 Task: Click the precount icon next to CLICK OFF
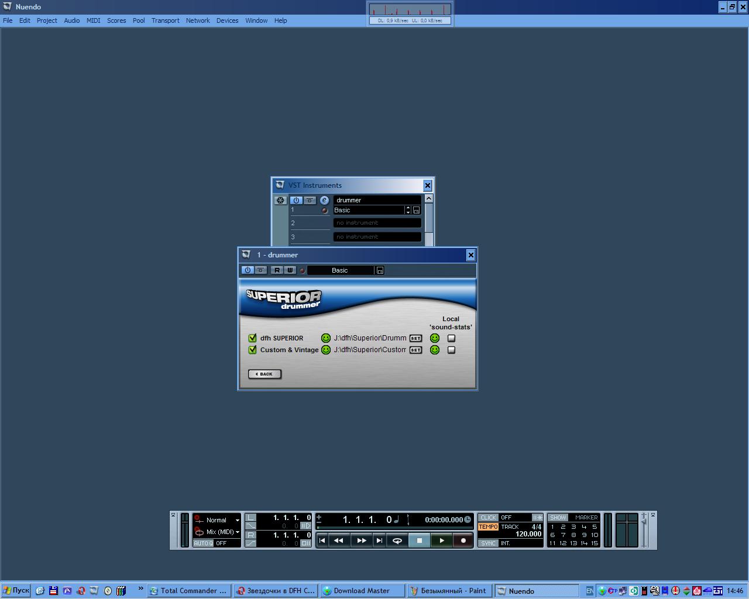pos(537,518)
